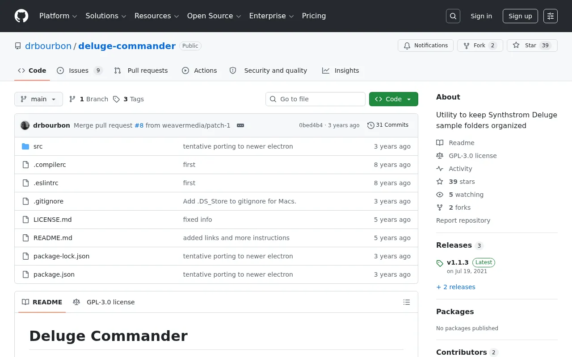
Task: Expand Resources menu
Action: tap(156, 16)
